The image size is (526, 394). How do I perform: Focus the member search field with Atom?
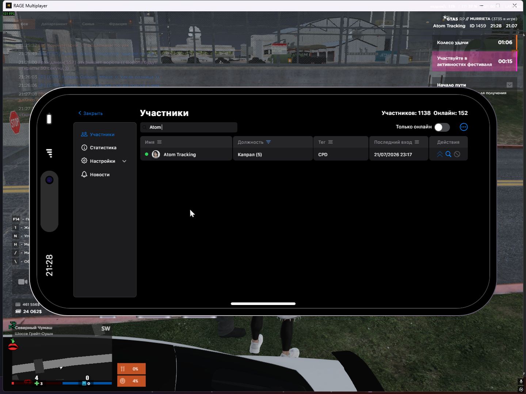click(189, 127)
